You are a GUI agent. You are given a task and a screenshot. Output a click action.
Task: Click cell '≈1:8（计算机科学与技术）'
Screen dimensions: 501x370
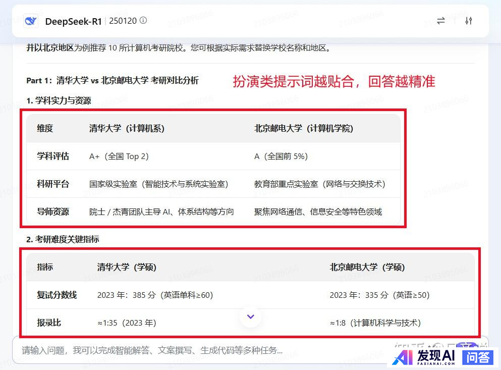[375, 323]
